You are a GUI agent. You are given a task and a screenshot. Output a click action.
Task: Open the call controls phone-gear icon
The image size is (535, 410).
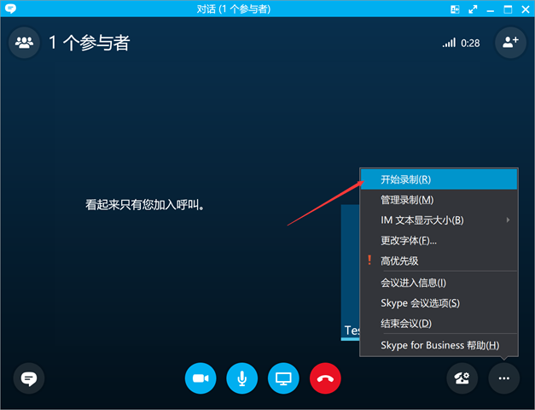(x=462, y=378)
